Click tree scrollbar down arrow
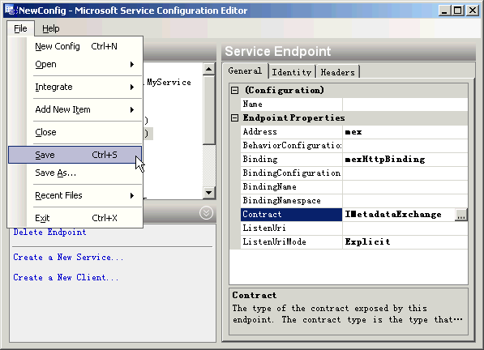This screenshot has width=484, height=350. [x=209, y=193]
